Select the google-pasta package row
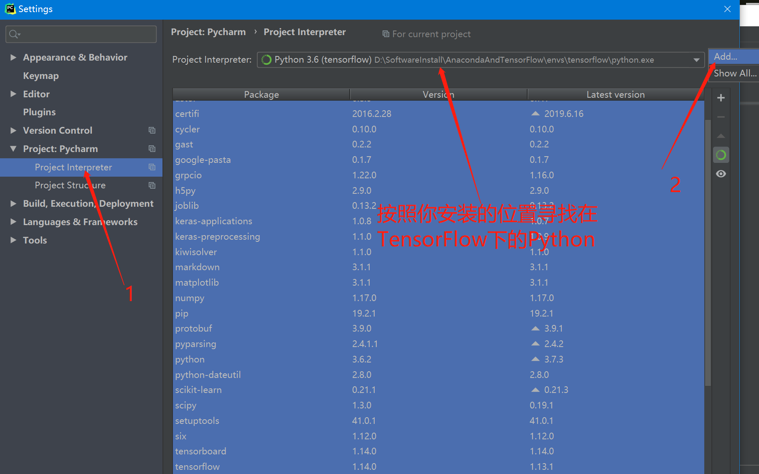Image resolution: width=759 pixels, height=474 pixels. click(438, 160)
